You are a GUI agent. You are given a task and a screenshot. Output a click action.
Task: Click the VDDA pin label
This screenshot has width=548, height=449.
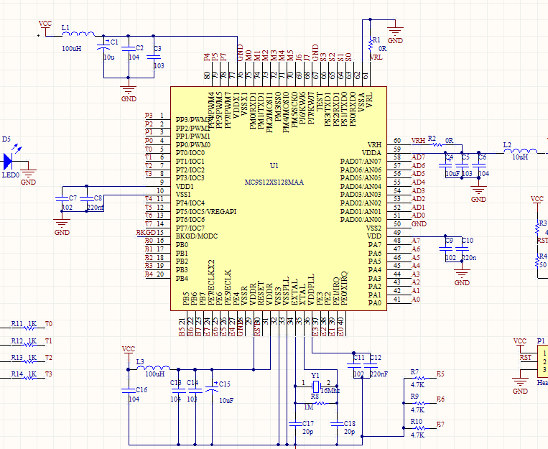click(371, 153)
